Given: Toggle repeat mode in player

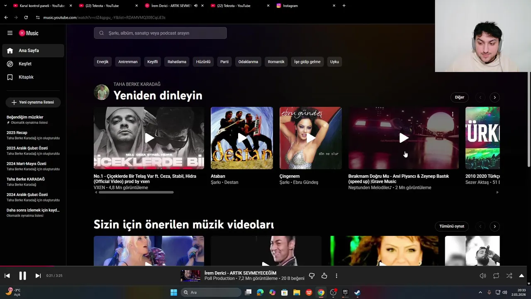Looking at the screenshot, I should click(x=496, y=276).
